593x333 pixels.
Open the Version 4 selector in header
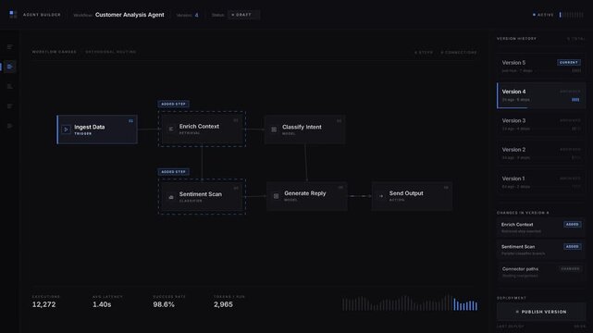pyautogui.click(x=188, y=15)
